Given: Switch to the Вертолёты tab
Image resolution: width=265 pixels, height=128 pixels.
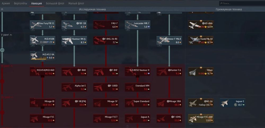Looking at the screenshot, I should (20, 3).
